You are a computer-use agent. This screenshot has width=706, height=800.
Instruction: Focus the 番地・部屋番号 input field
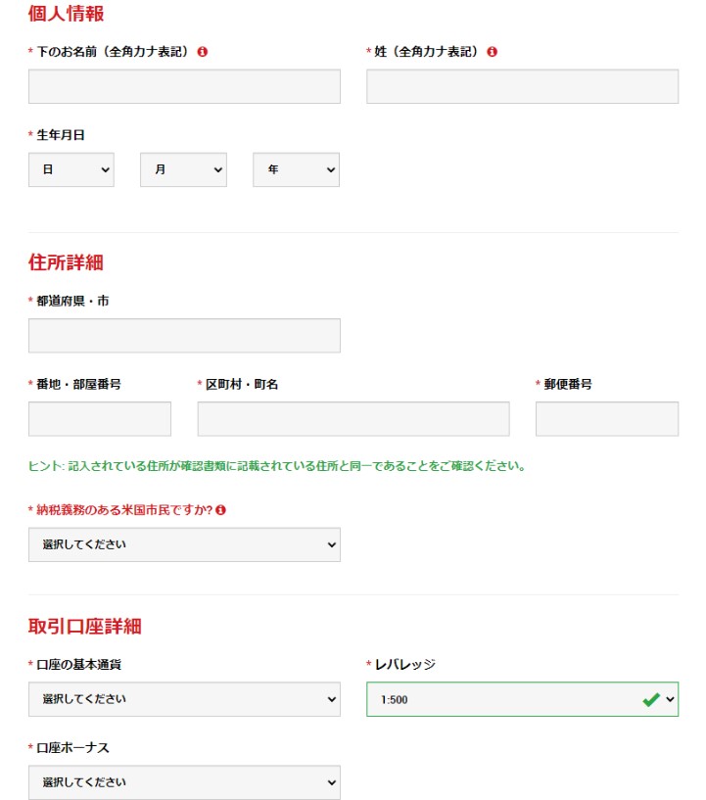point(100,419)
